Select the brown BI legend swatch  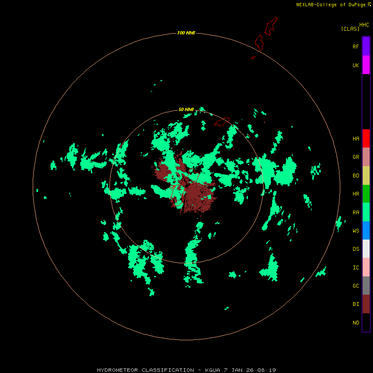[366, 304]
